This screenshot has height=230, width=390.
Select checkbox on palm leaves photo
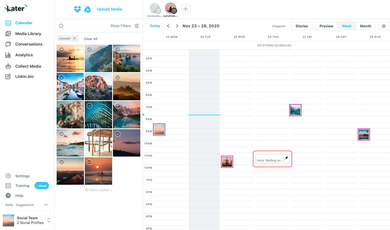pos(89,106)
